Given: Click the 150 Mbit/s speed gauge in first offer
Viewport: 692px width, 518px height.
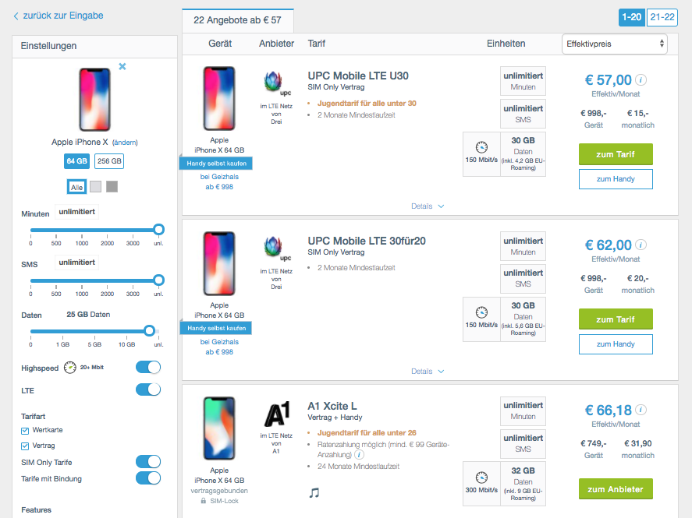Looking at the screenshot, I should pos(481,146).
